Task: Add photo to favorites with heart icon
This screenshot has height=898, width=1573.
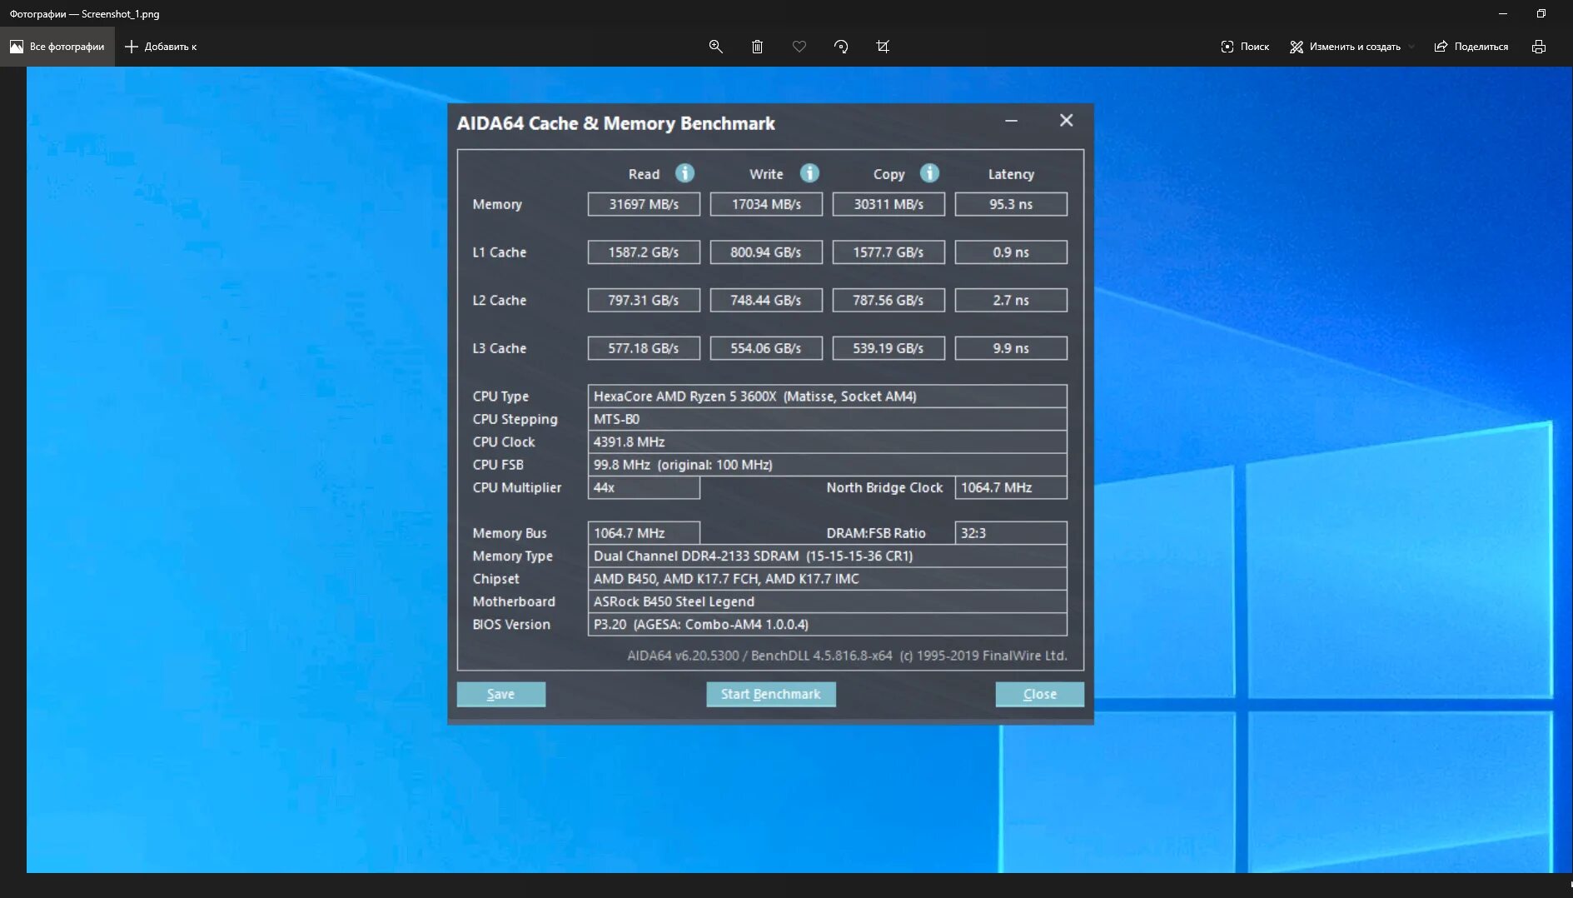Action: point(799,47)
